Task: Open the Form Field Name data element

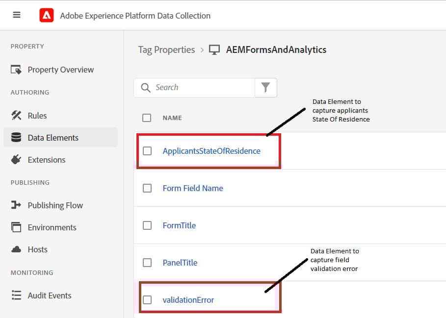Action: coord(193,188)
